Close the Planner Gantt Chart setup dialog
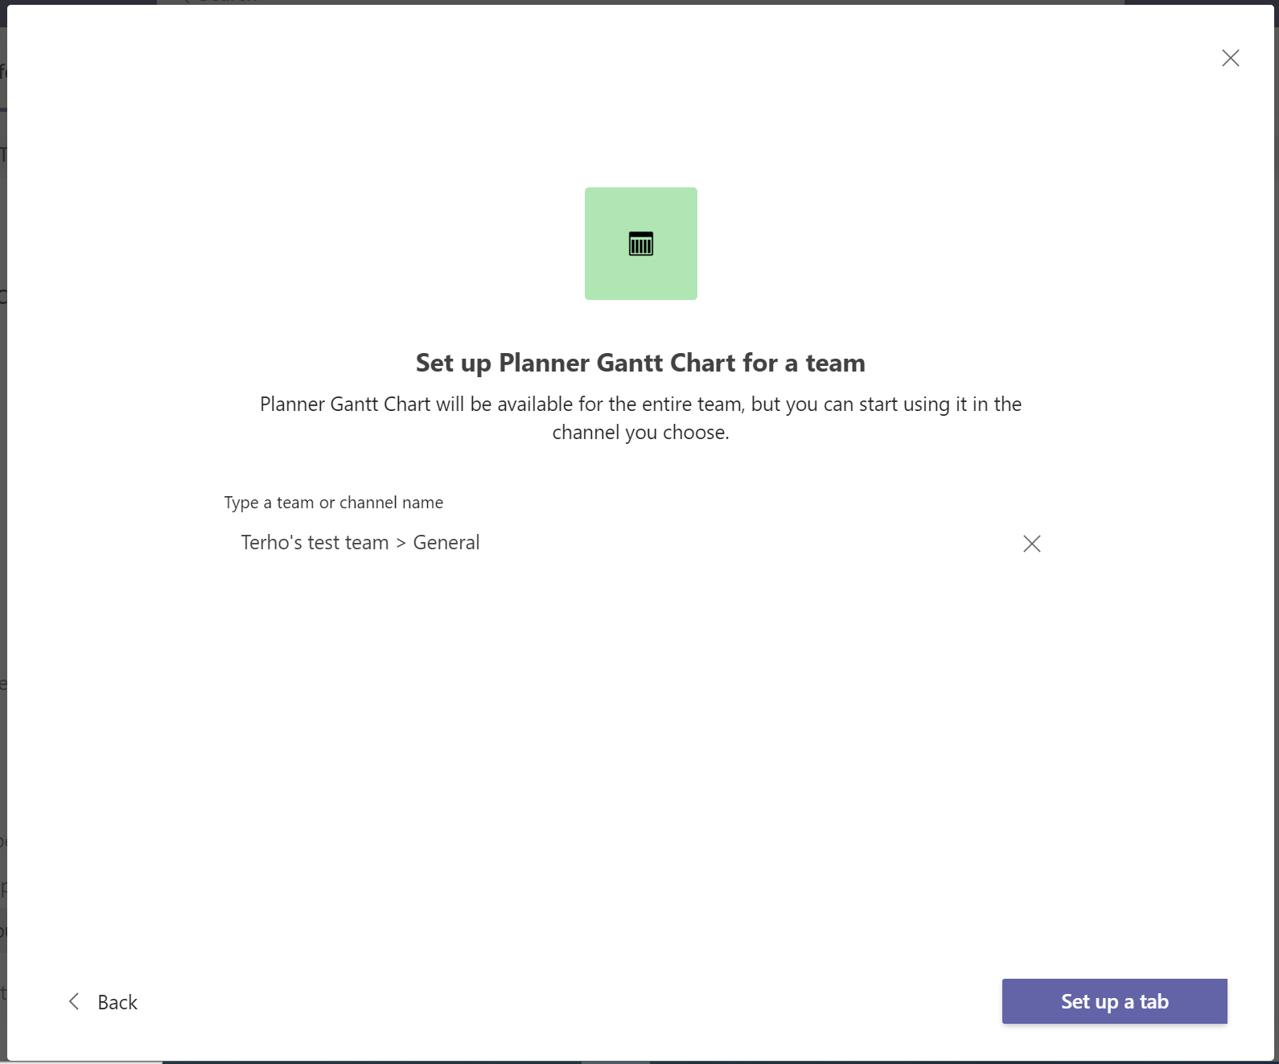This screenshot has width=1279, height=1064. click(1230, 58)
